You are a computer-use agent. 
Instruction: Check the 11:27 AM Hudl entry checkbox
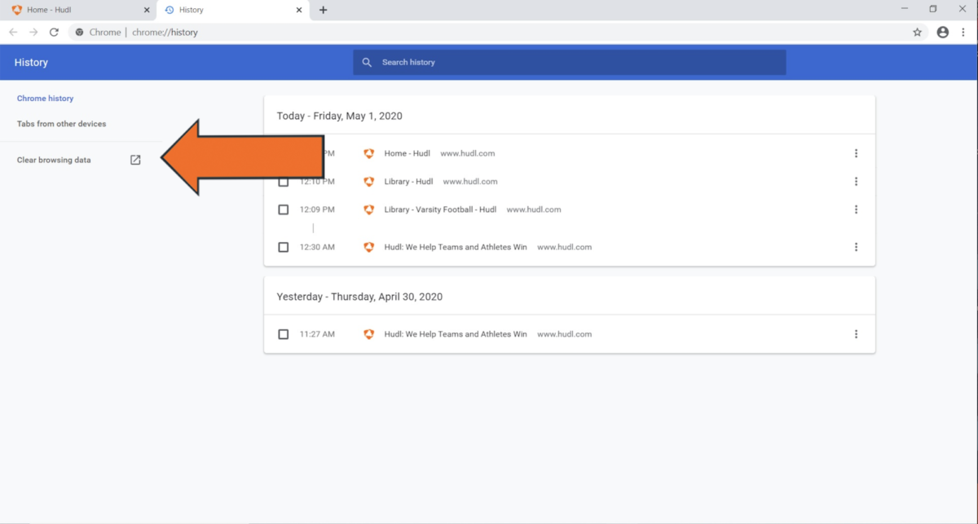[x=284, y=334]
